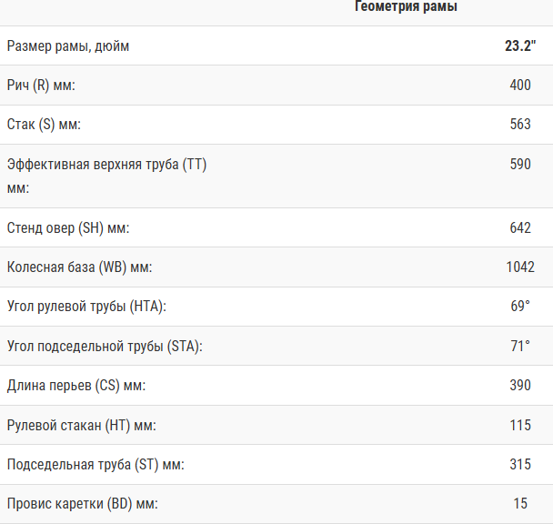Select the standover value 642
This screenshot has width=553, height=524.
(520, 227)
